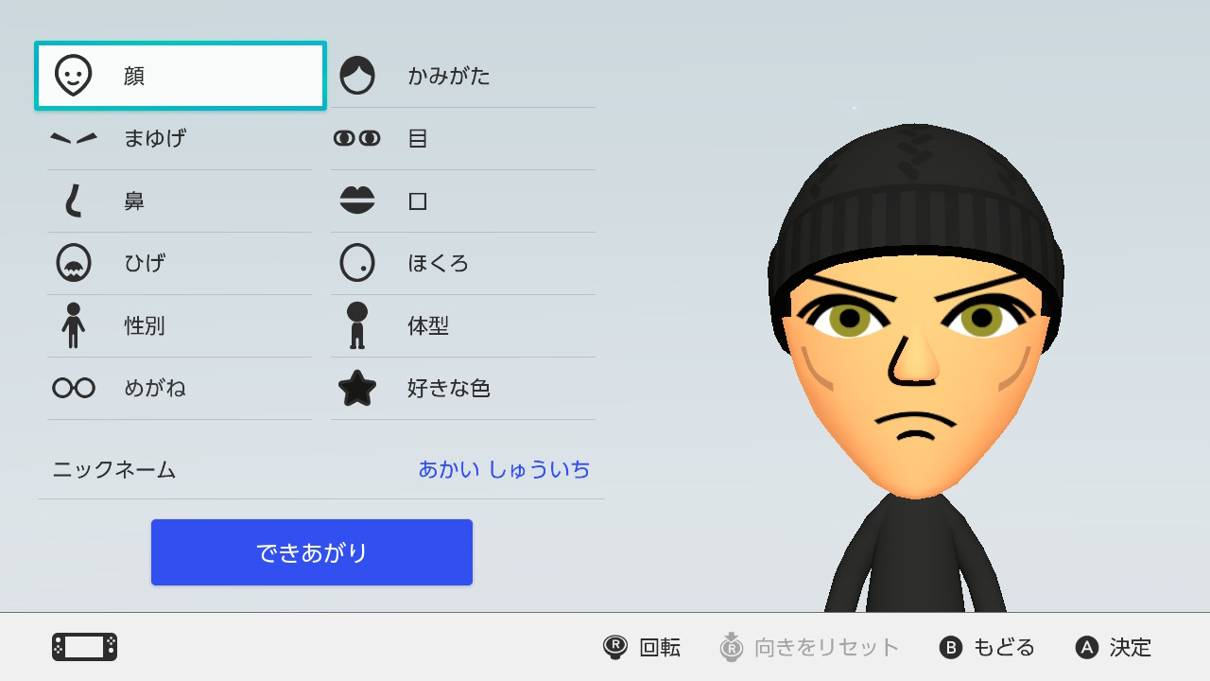Open the eyes (目) icon
Image resolution: width=1210 pixels, height=681 pixels.
(x=357, y=138)
